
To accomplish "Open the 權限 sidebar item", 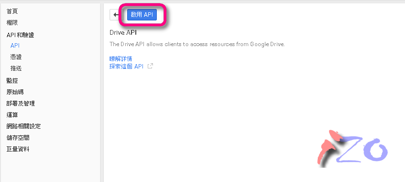I will (x=12, y=23).
